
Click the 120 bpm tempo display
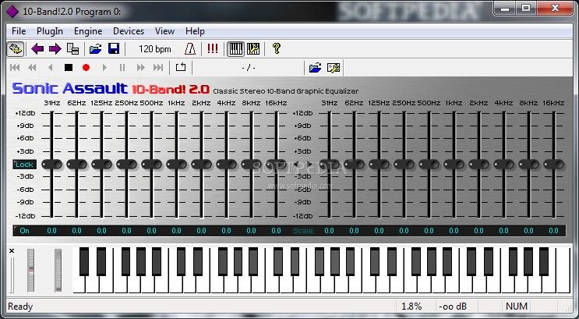pyautogui.click(x=155, y=49)
